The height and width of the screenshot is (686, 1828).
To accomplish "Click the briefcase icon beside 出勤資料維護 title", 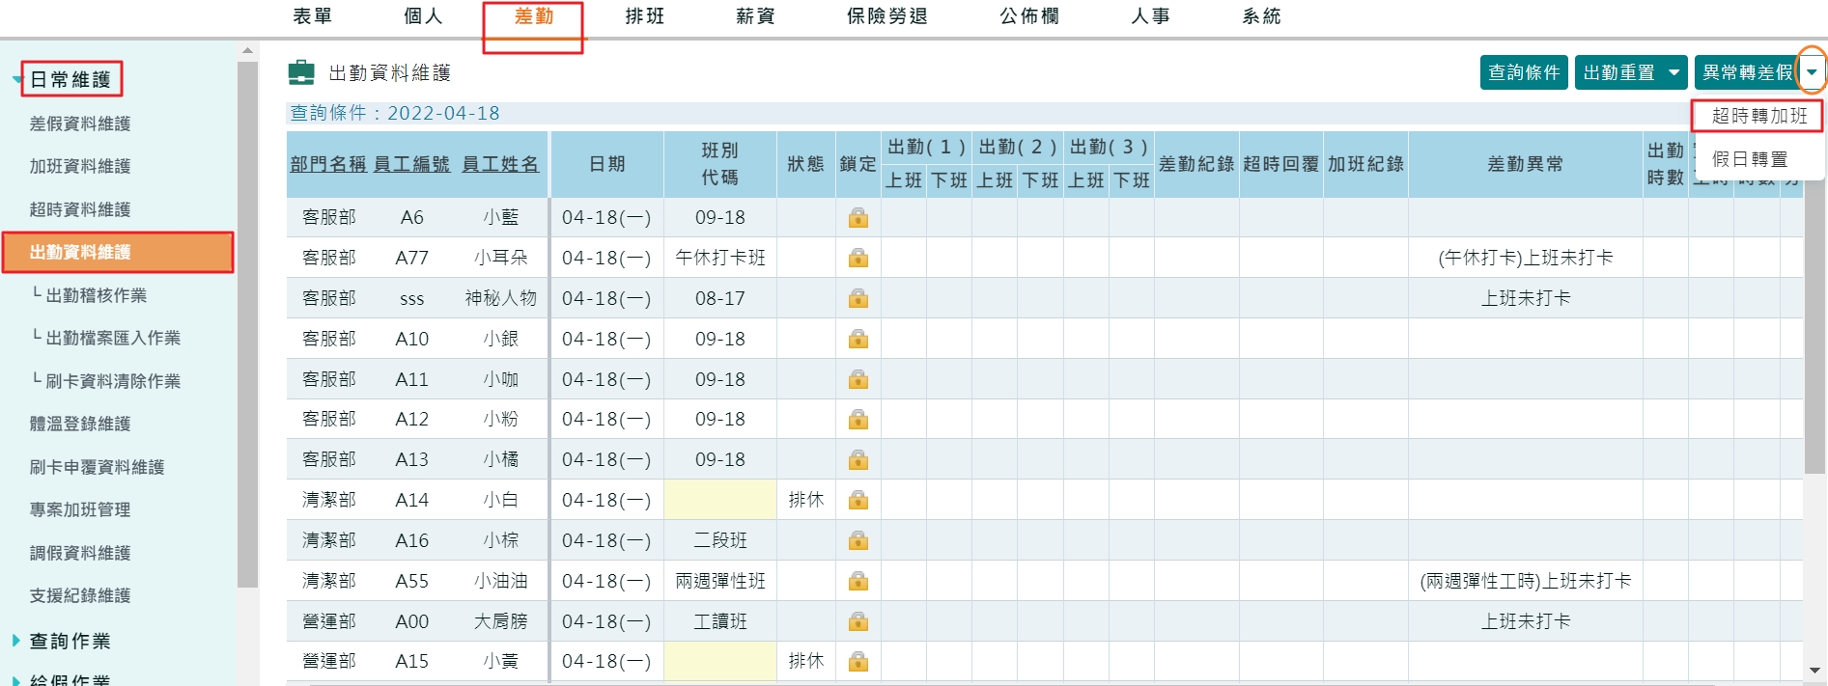I will coord(301,72).
